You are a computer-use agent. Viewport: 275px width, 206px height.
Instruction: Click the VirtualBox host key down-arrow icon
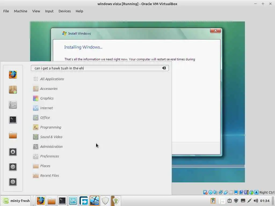click(x=256, y=192)
